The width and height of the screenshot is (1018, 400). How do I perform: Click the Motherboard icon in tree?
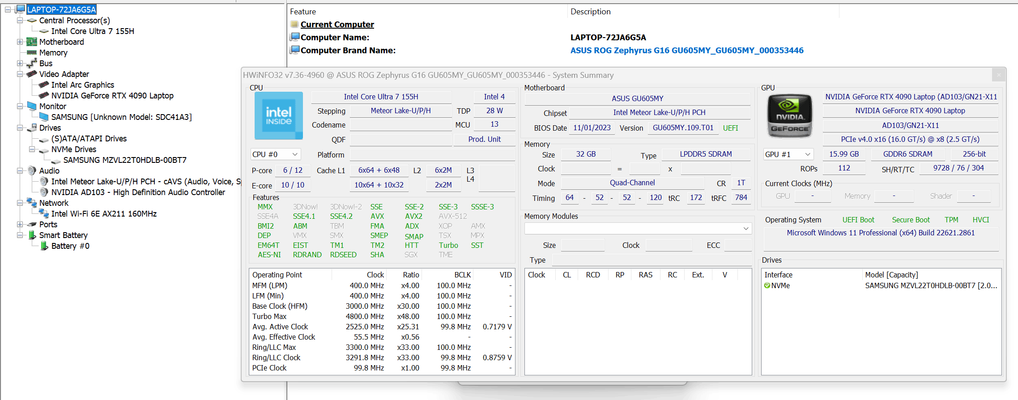[x=32, y=42]
